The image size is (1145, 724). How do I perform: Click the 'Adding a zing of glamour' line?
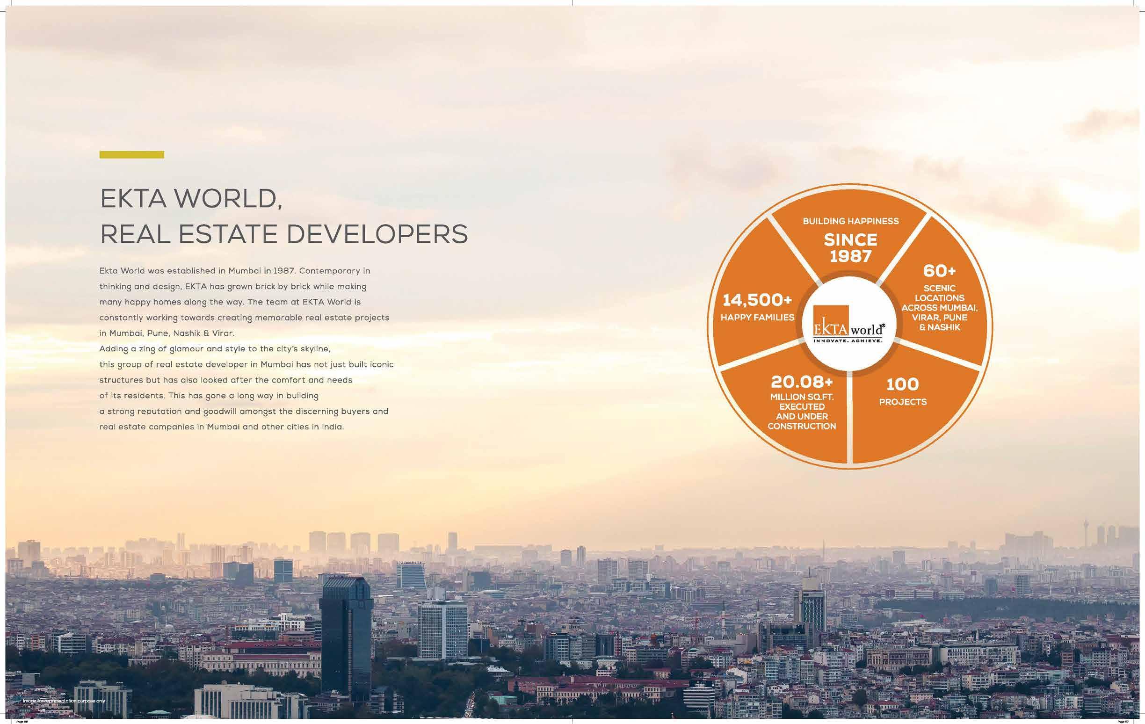[x=214, y=349]
